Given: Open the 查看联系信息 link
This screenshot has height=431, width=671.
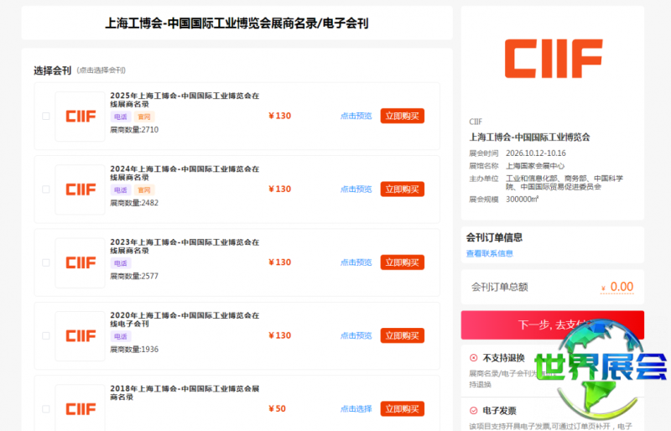Looking at the screenshot, I should pyautogui.click(x=490, y=253).
